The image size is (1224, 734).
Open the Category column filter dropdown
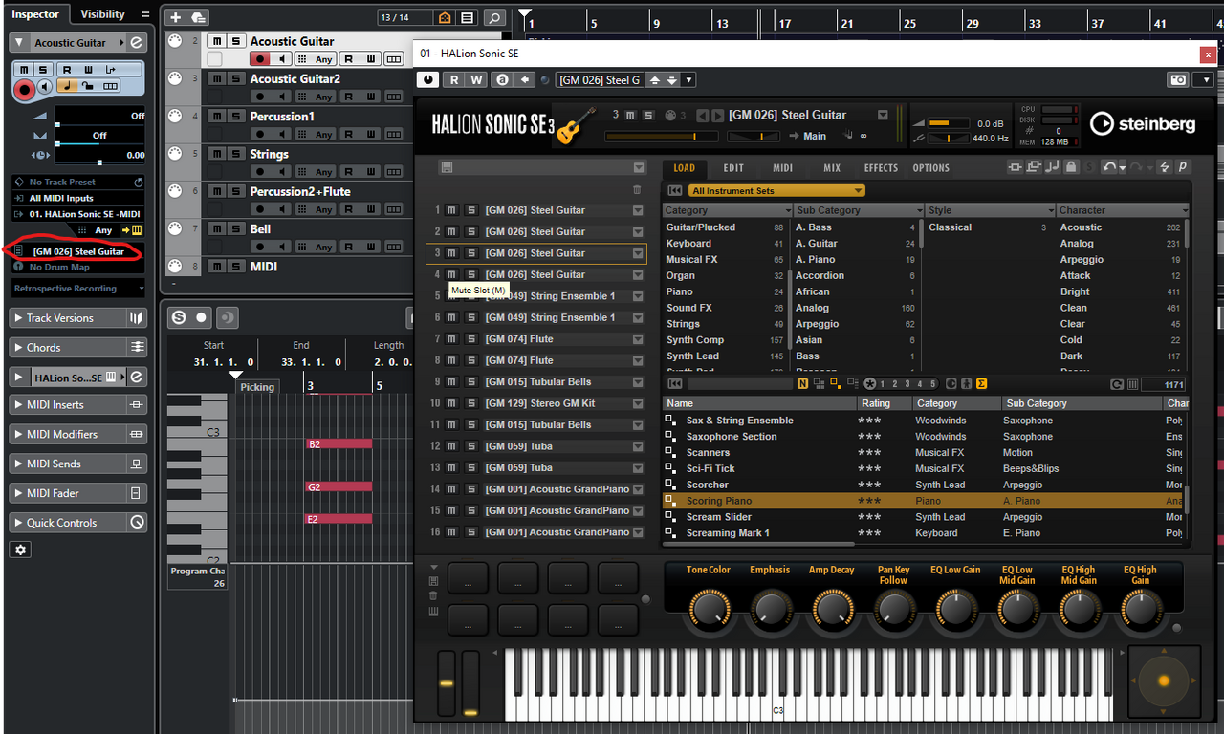click(x=788, y=210)
